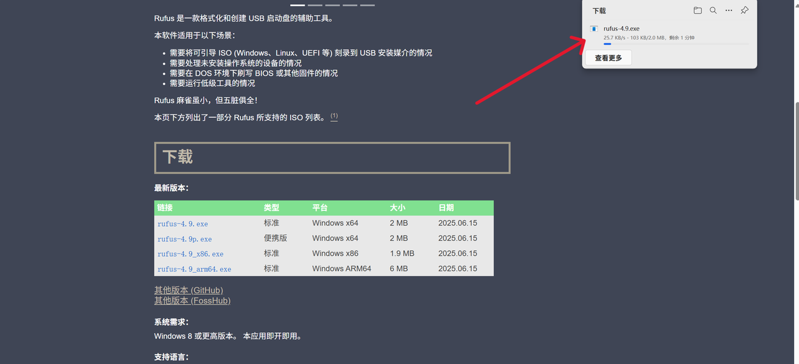Click the 支持语言: heading
This screenshot has width=799, height=364.
[x=171, y=357]
